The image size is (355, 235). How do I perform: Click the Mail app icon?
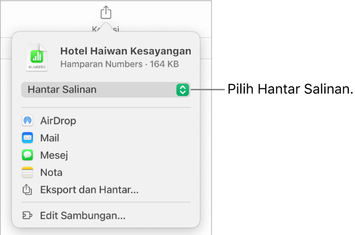(27, 138)
